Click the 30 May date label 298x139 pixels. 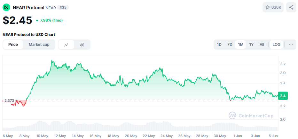(x=220, y=136)
